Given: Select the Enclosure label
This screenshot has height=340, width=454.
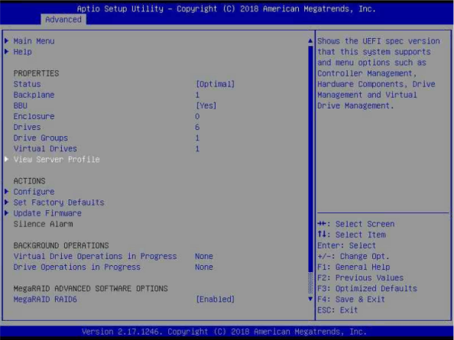Looking at the screenshot, I should pyautogui.click(x=34, y=116).
